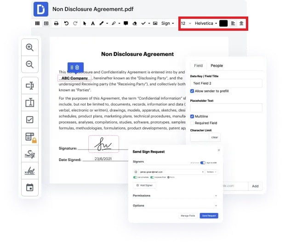Open brush tool options arrow
Screen dimensions: 285x245
pos(107,23)
